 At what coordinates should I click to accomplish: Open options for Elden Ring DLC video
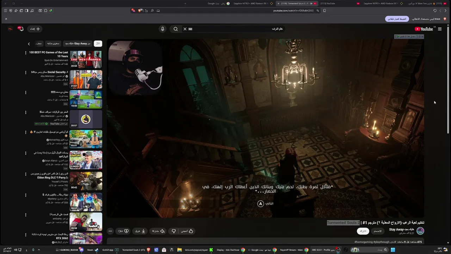pos(25,174)
